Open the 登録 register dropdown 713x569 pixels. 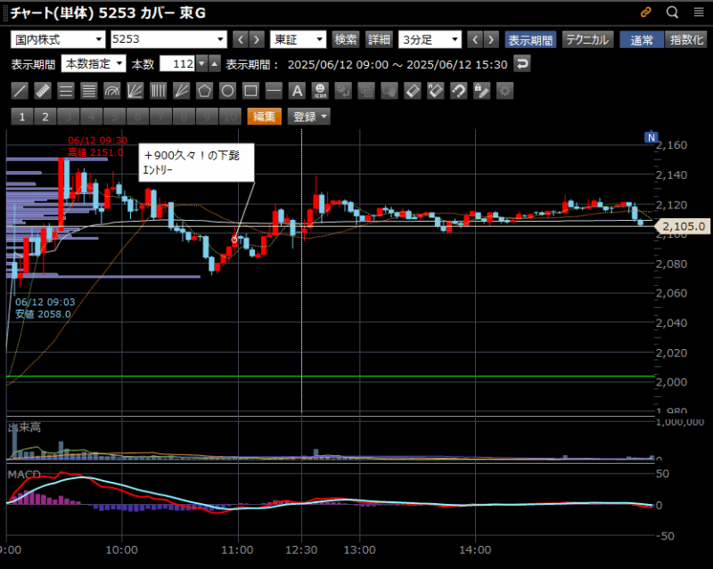point(308,117)
